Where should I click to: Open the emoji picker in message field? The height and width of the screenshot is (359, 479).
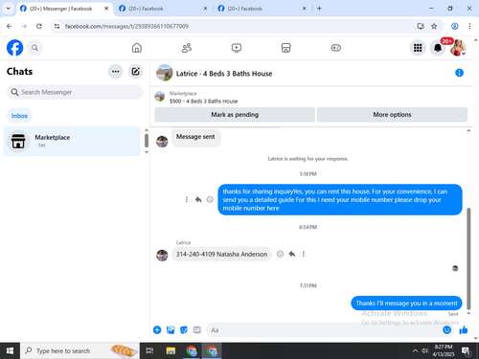point(447,330)
